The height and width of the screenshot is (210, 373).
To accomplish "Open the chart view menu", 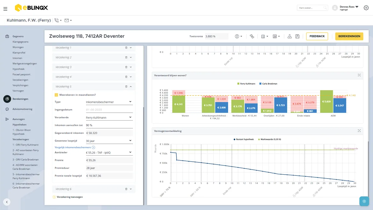I will pyautogui.click(x=276, y=36).
